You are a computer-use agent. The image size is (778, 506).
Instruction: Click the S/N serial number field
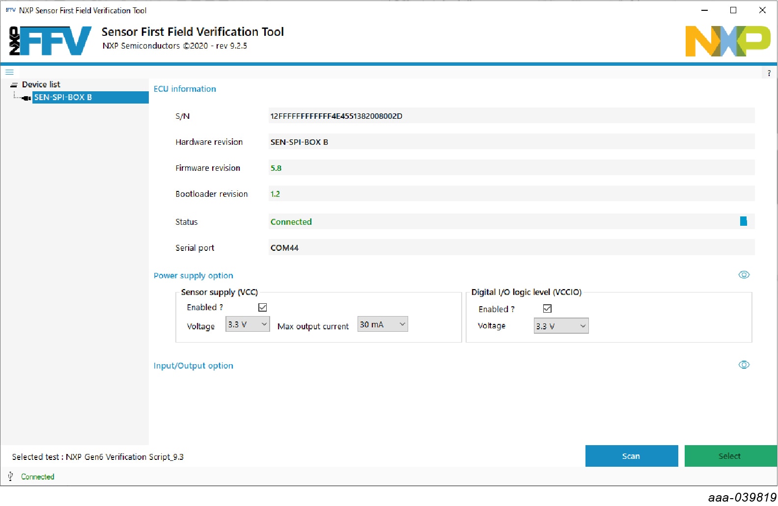click(511, 116)
